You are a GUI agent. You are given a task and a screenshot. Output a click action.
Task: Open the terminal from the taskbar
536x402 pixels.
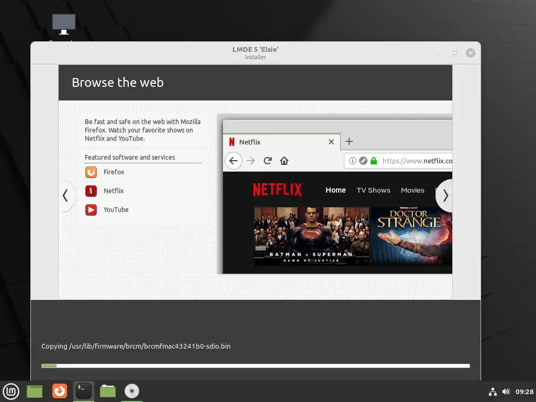(84, 391)
